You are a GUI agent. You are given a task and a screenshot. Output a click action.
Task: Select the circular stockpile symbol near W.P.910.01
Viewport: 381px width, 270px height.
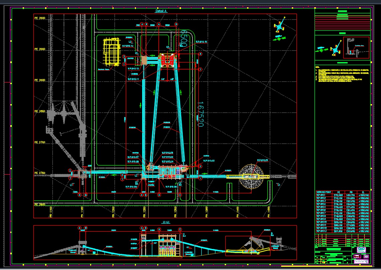pyautogui.click(x=251, y=177)
